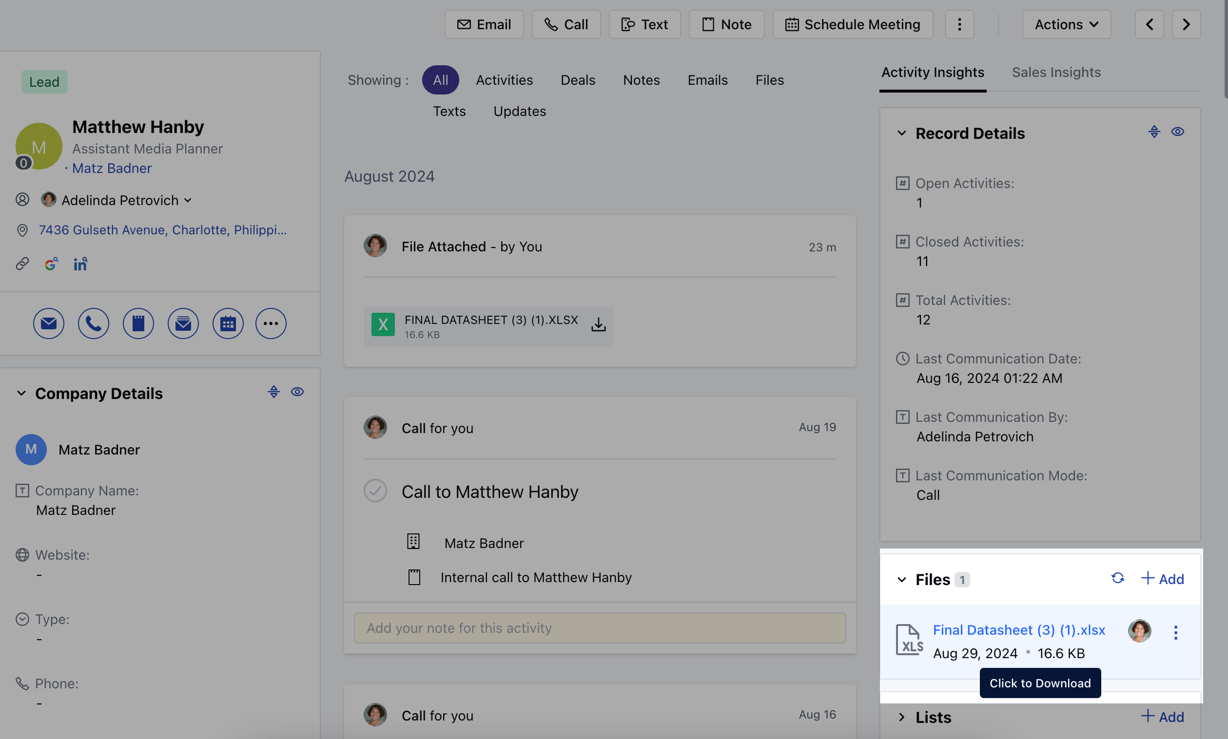Open Final Datasheet (3) (1).xlsx file link

pos(1019,630)
